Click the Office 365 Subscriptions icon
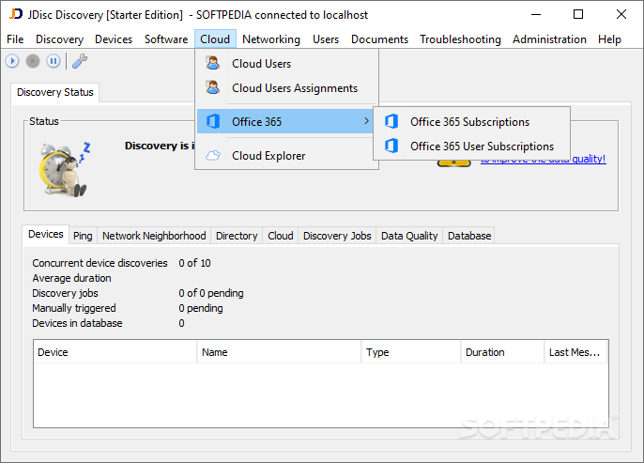 (x=391, y=121)
